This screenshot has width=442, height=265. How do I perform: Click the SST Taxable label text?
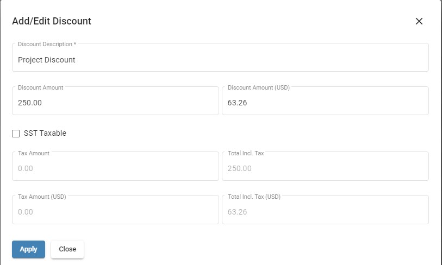[x=45, y=133]
